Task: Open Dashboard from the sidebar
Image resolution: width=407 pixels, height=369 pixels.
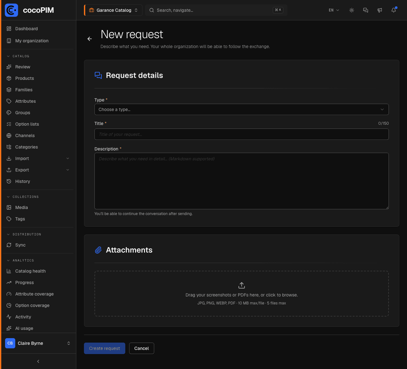Action: tap(38, 29)
